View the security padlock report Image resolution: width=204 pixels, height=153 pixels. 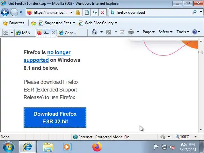click(78, 12)
